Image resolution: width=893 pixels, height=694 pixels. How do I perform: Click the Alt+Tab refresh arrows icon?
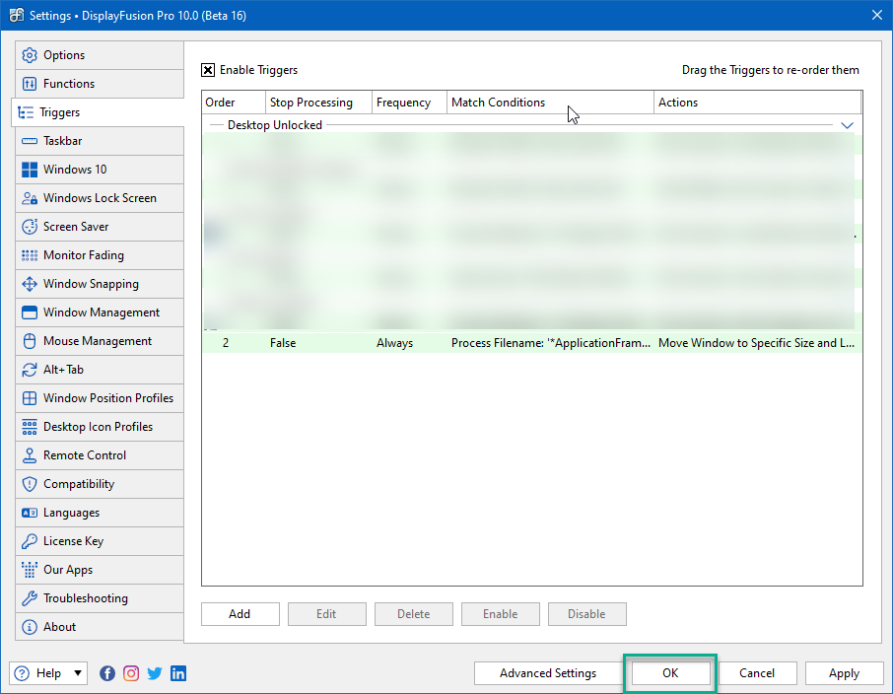pos(29,370)
